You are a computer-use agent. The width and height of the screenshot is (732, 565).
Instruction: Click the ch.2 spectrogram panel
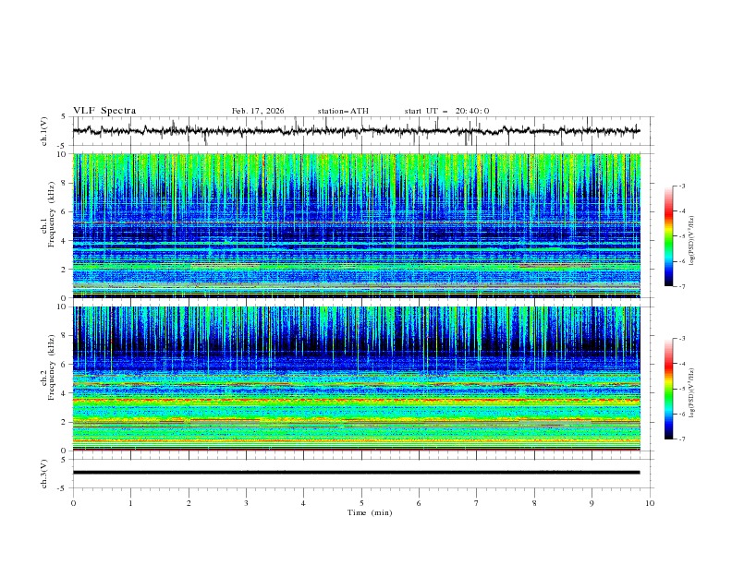(x=356, y=379)
